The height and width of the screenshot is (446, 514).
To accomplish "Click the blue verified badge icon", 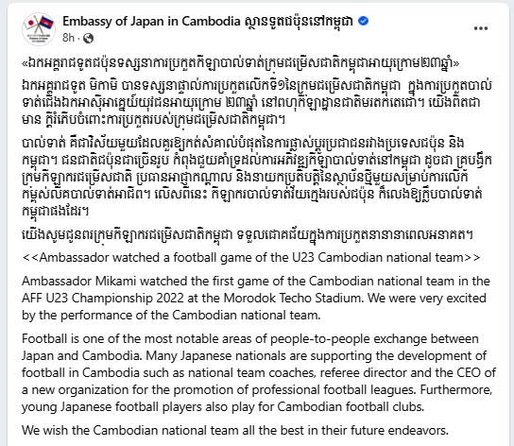I will click(x=363, y=22).
